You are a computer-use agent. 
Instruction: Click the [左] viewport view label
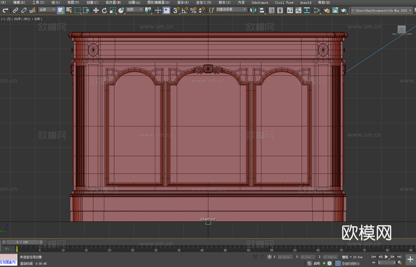pyautogui.click(x=10, y=19)
